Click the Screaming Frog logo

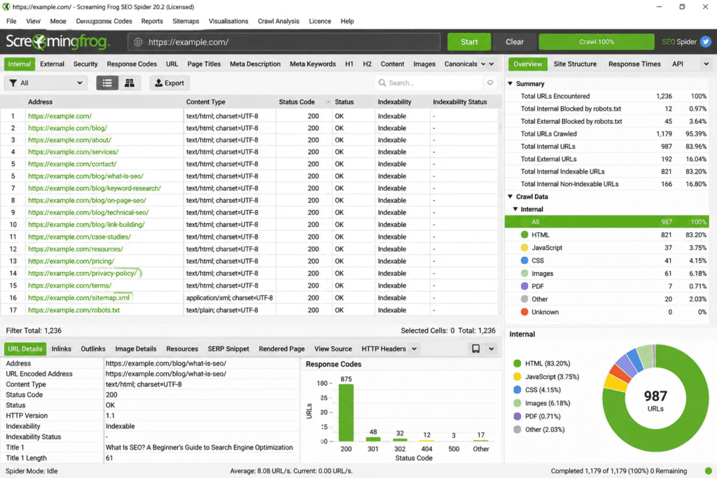pyautogui.click(x=57, y=41)
